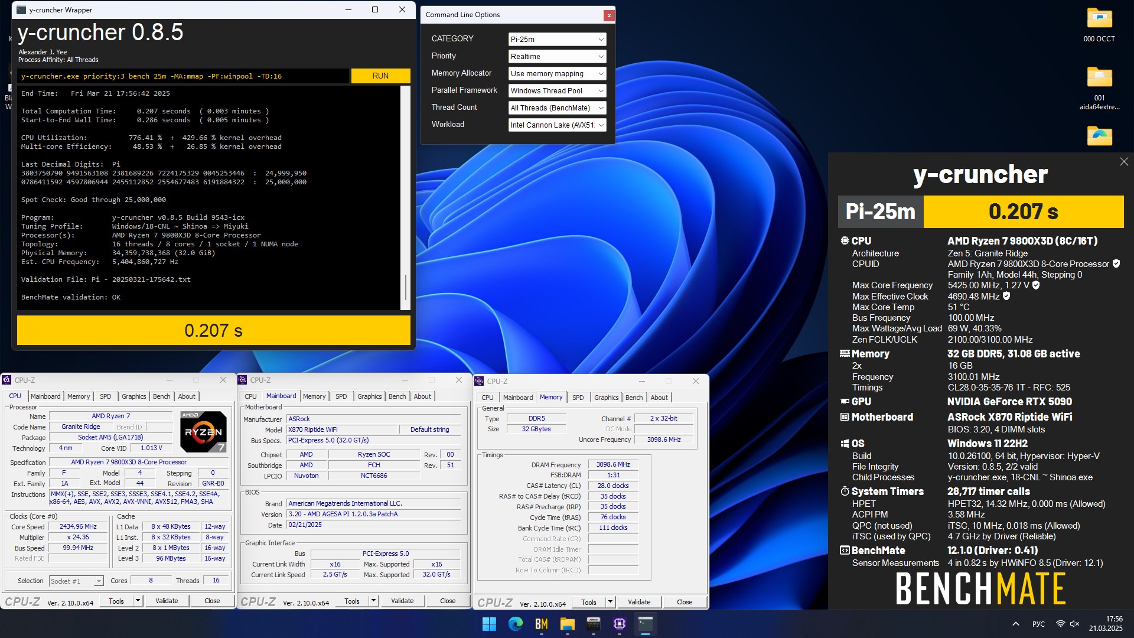Open the network status icon
Screen dimensions: 1134x638
pos(1061,624)
